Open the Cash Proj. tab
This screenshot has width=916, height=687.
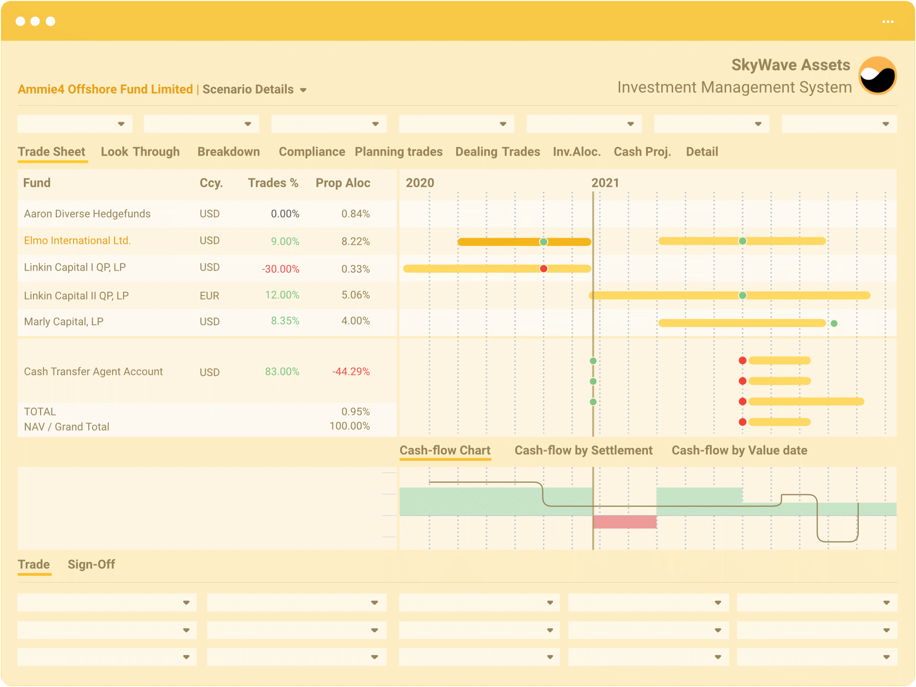click(642, 152)
